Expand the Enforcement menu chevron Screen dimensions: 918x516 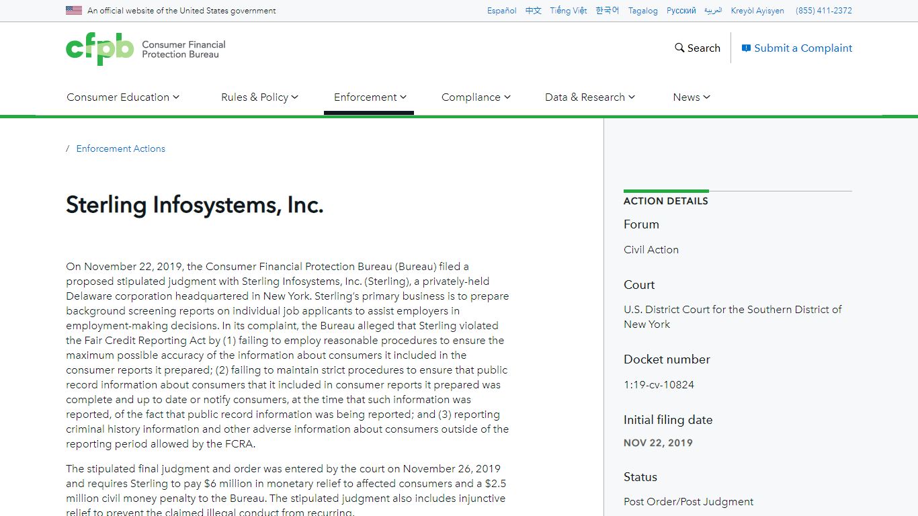pyautogui.click(x=403, y=97)
